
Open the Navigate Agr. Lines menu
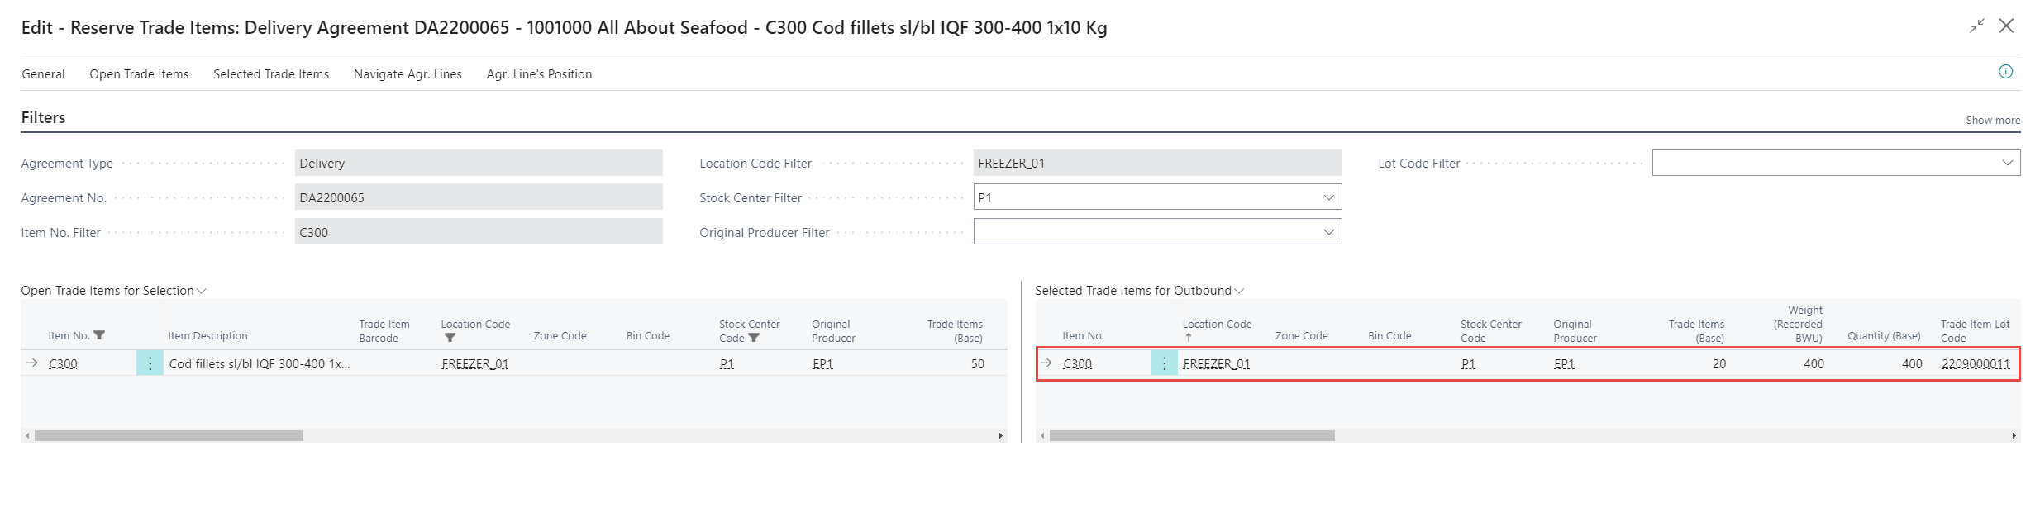pyautogui.click(x=408, y=74)
